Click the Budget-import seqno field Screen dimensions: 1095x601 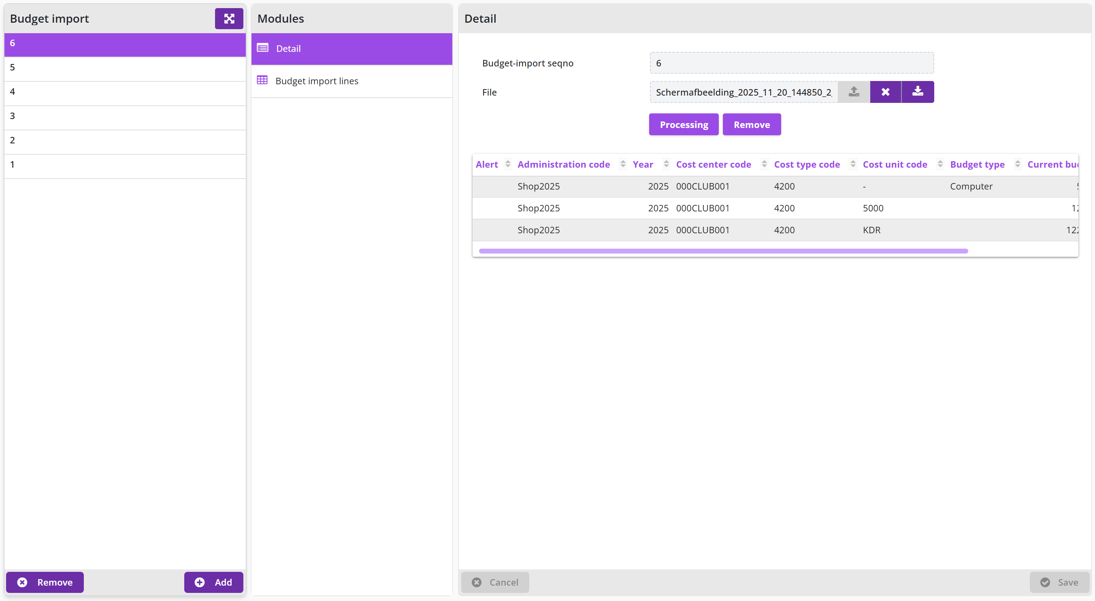(x=792, y=63)
